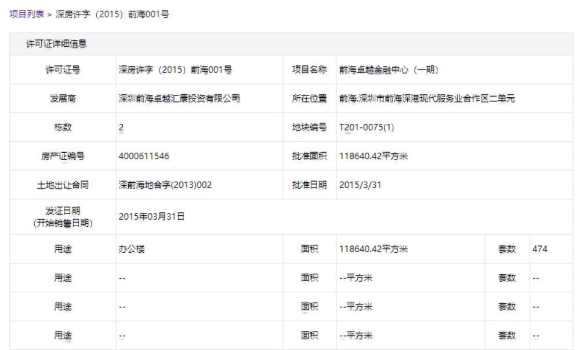The image size is (580, 350).
Task: Click breadcrumb text 深房许字（2015）前海001号
Action: [x=113, y=14]
